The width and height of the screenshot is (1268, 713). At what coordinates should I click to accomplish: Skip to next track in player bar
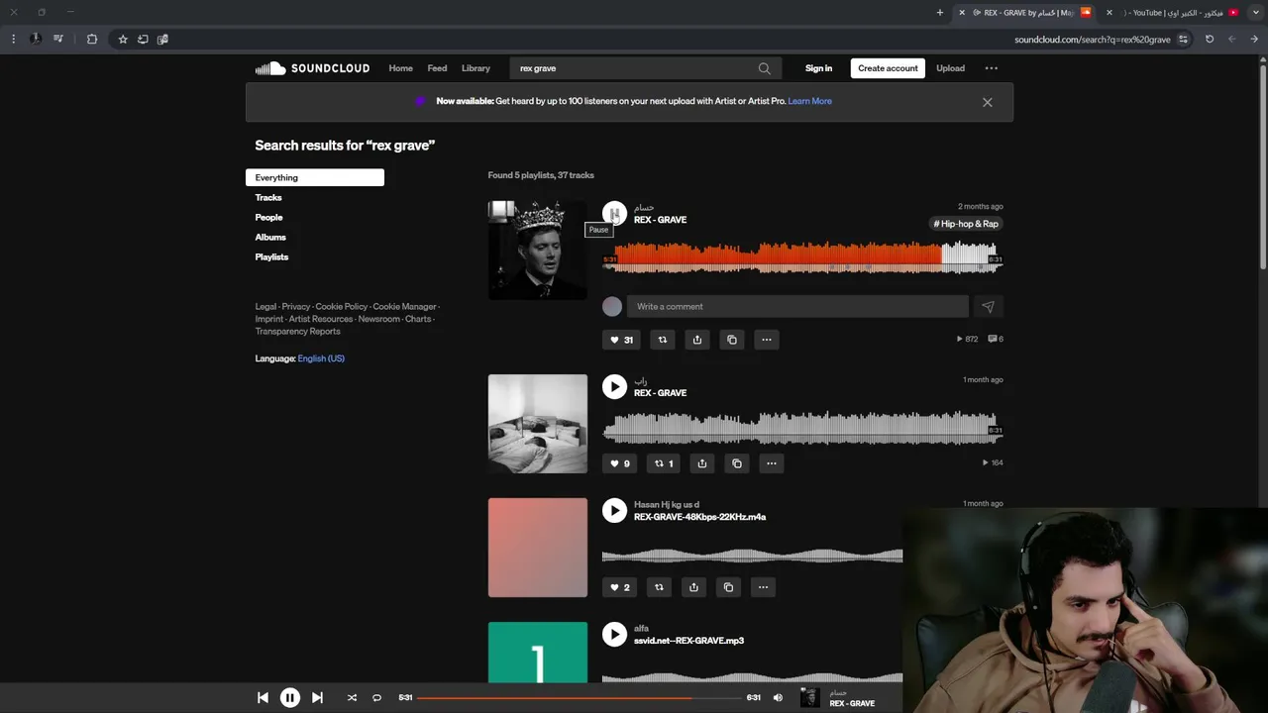[317, 698]
